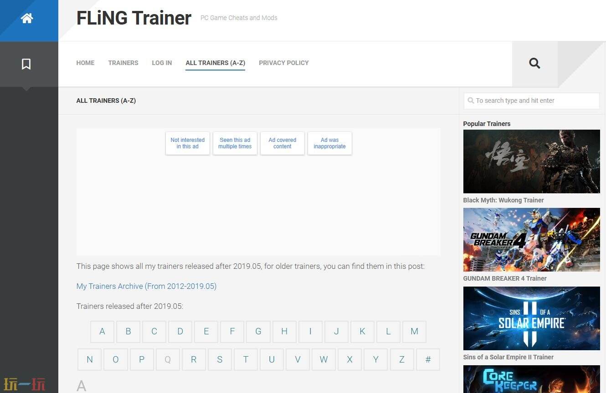Image resolution: width=606 pixels, height=393 pixels.
Task: Choose 'Ad was inappropriate' feedback
Action: (x=329, y=143)
